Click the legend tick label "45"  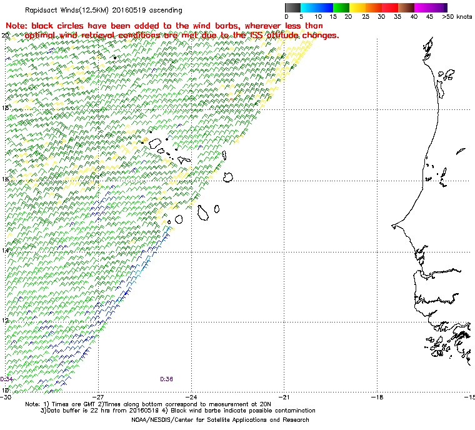[x=429, y=17]
